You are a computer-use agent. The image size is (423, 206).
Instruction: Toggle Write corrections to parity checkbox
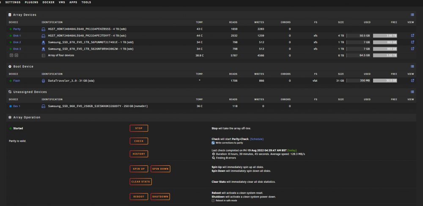213,143
